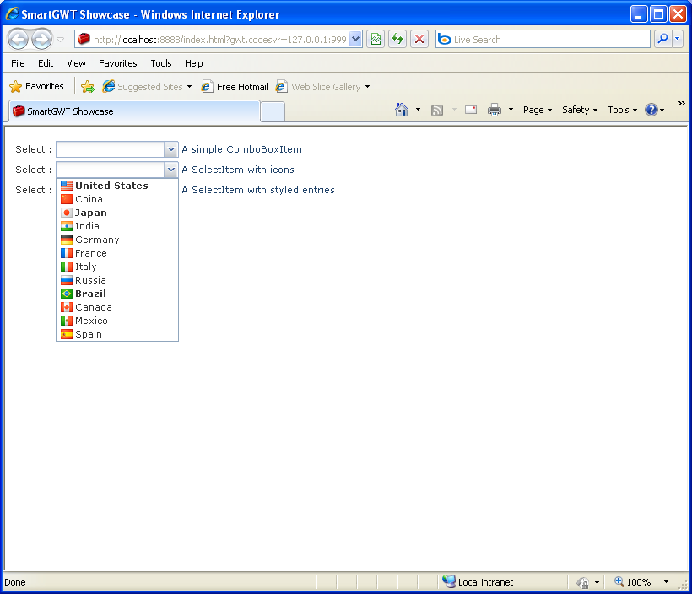
Task: Click the Local intranet zone status
Action: click(478, 582)
